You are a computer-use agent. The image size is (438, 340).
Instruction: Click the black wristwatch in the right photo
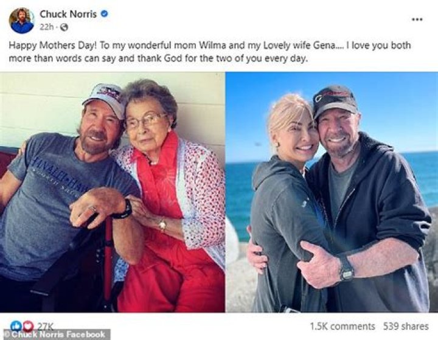[346, 268]
